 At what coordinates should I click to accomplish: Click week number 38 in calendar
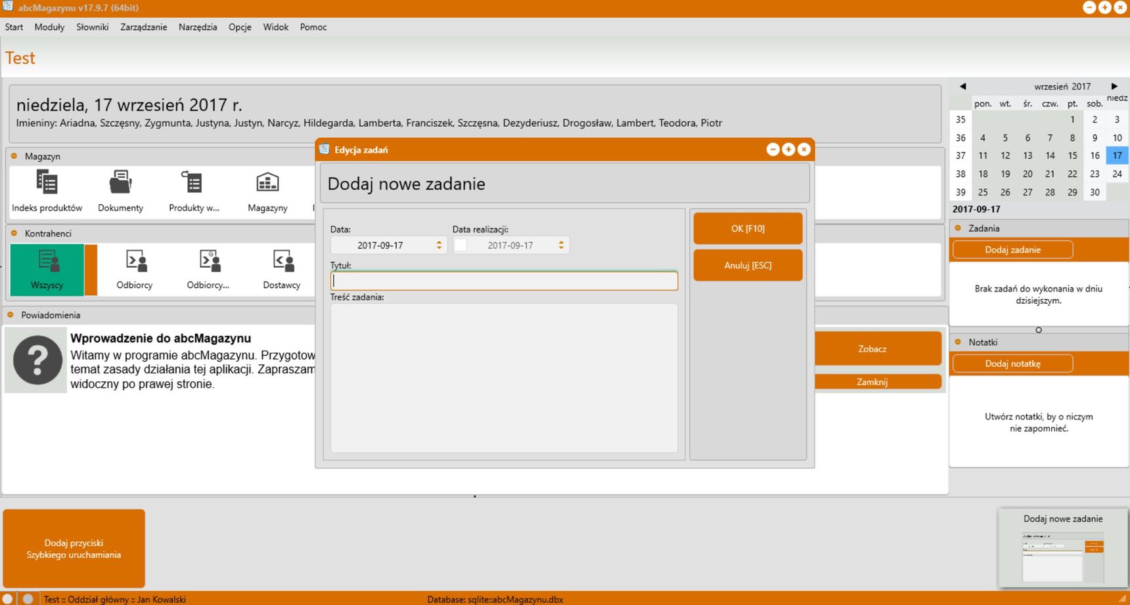(x=960, y=174)
